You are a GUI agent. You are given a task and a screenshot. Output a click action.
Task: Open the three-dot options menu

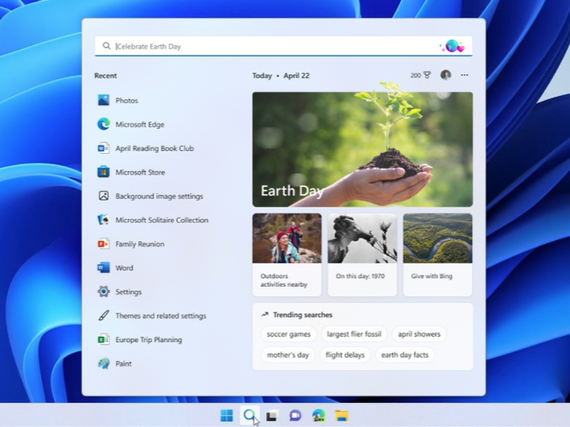465,75
